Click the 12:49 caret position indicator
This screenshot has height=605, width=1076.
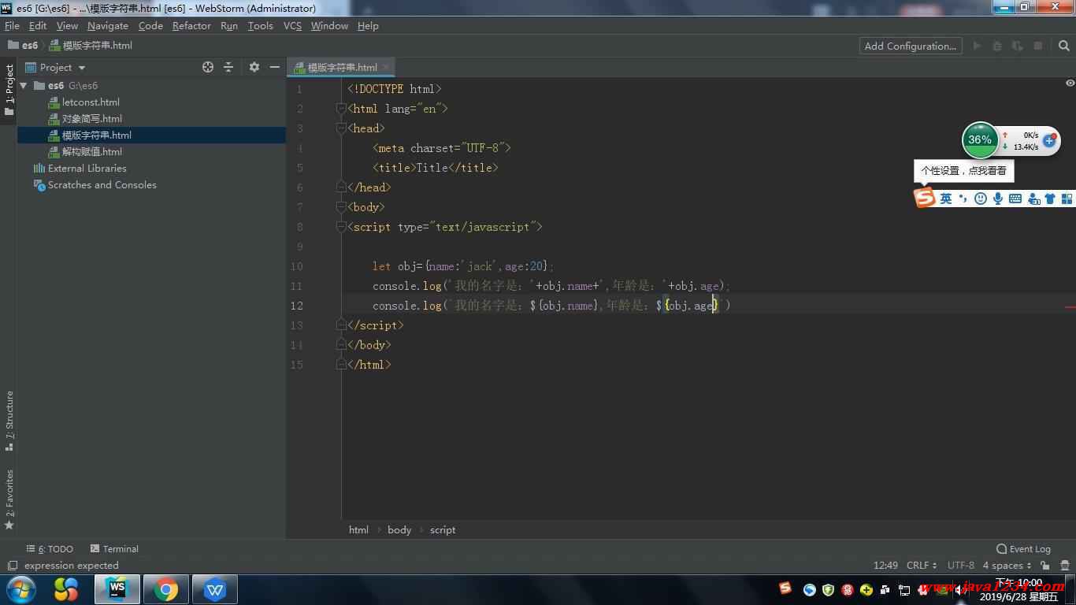click(885, 566)
